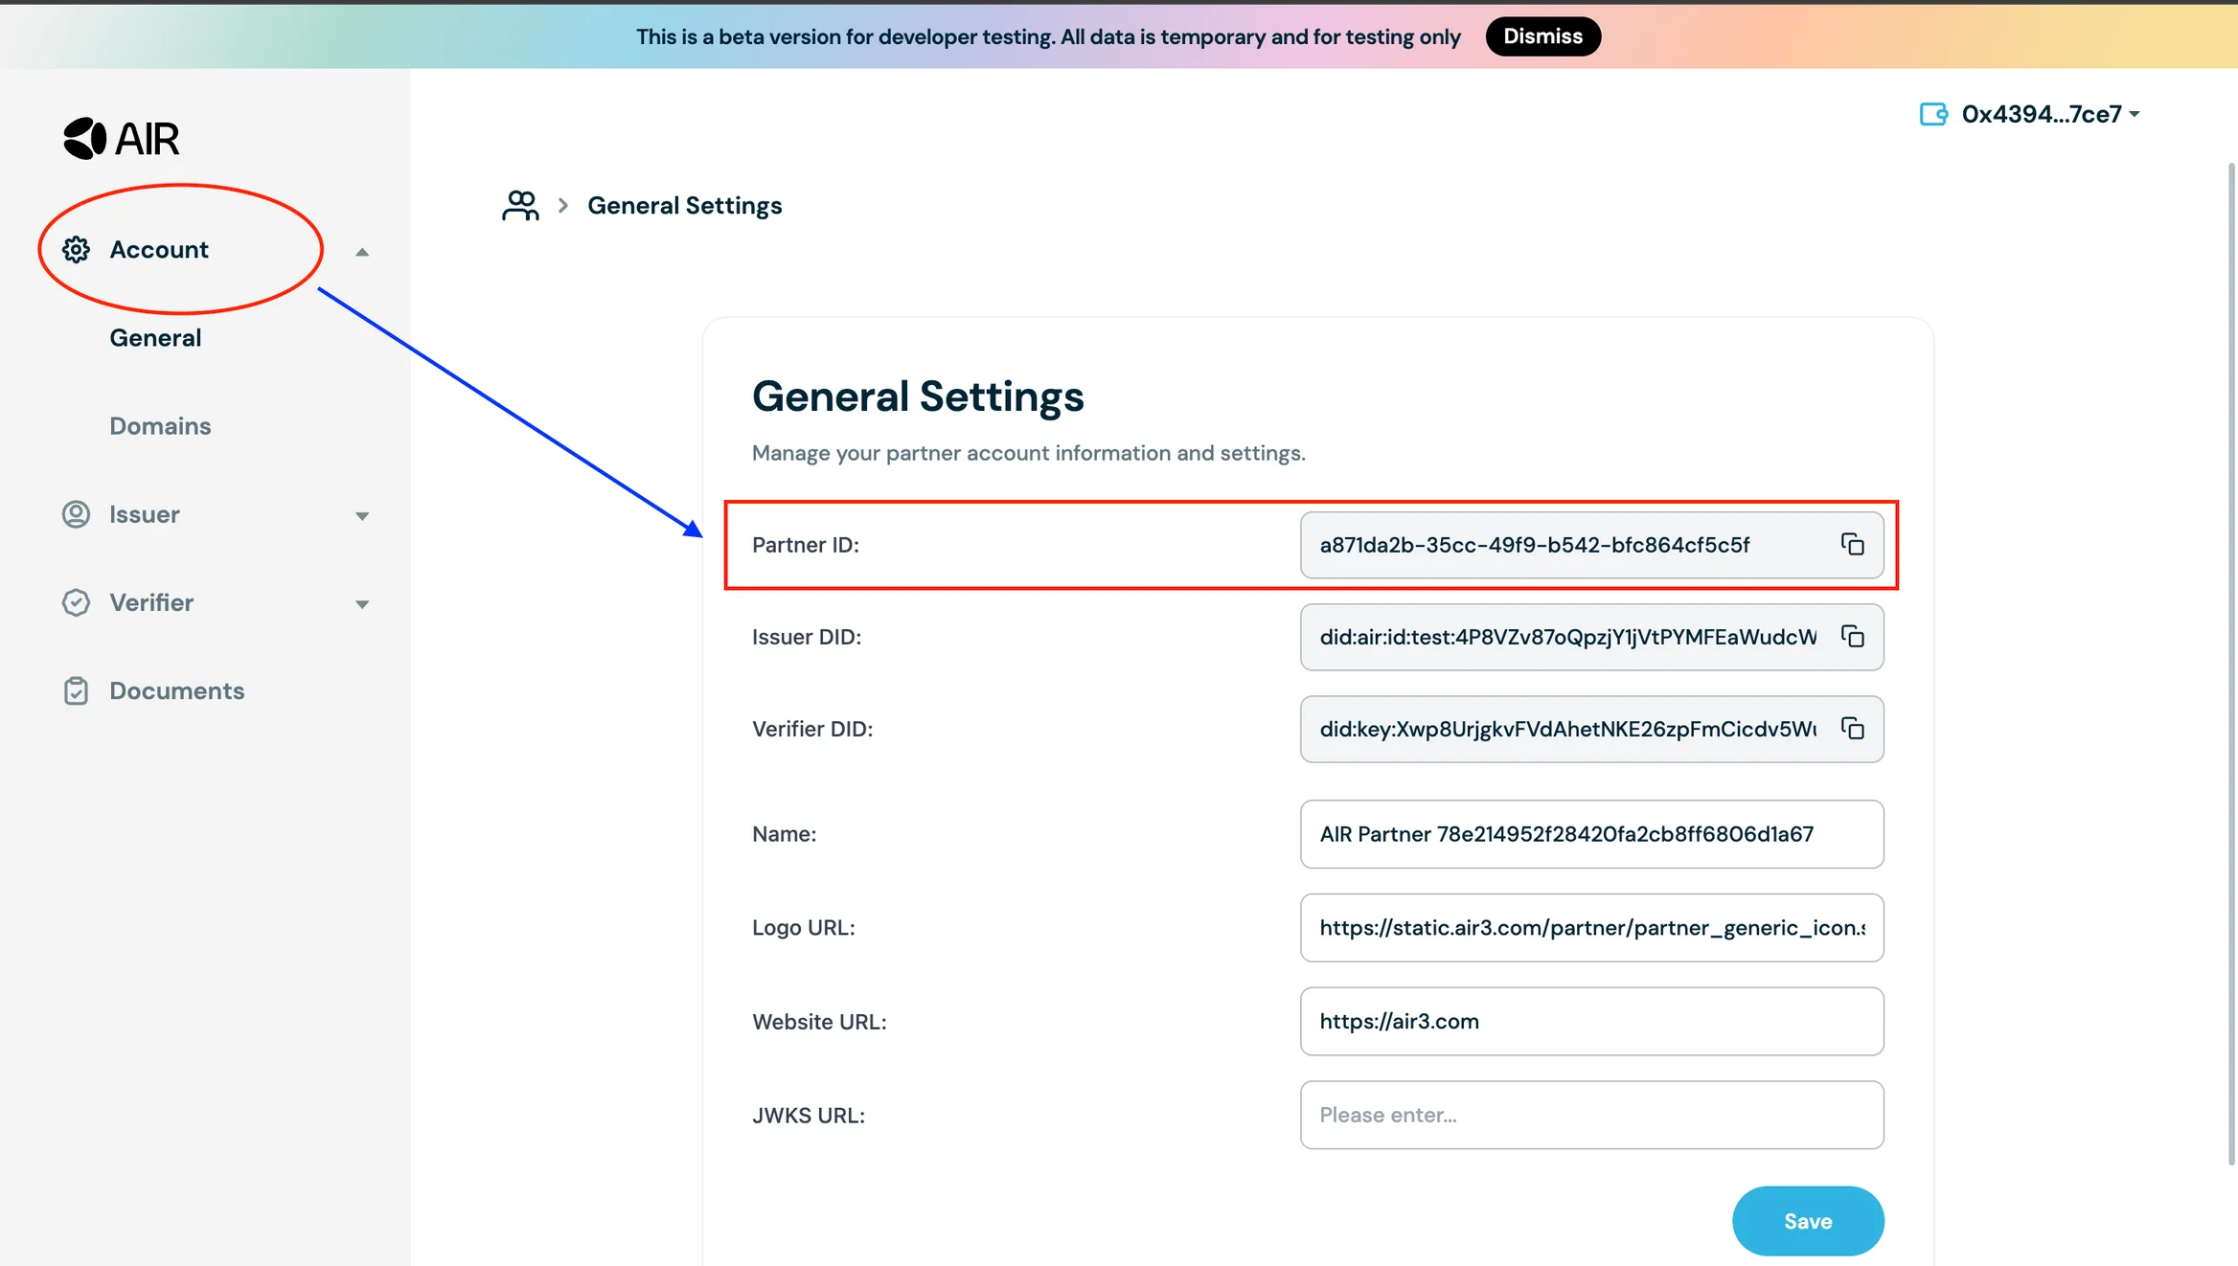
Task: Copy the Verifier DID value
Action: pos(1852,729)
